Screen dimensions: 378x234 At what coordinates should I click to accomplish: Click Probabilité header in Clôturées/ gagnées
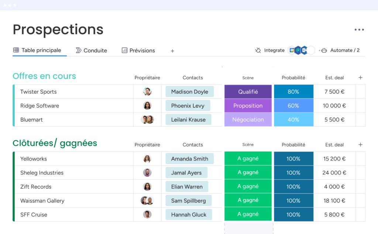(x=293, y=145)
